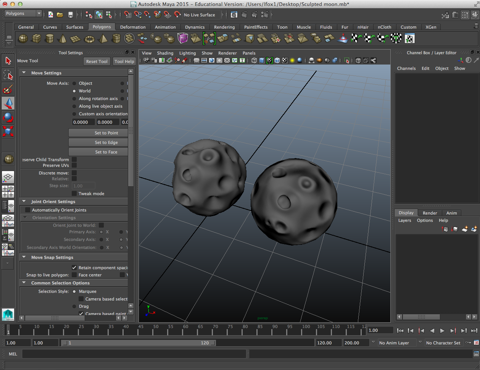480x370 pixels.
Task: Collapse Orientation Settings subsection
Action: 25,218
